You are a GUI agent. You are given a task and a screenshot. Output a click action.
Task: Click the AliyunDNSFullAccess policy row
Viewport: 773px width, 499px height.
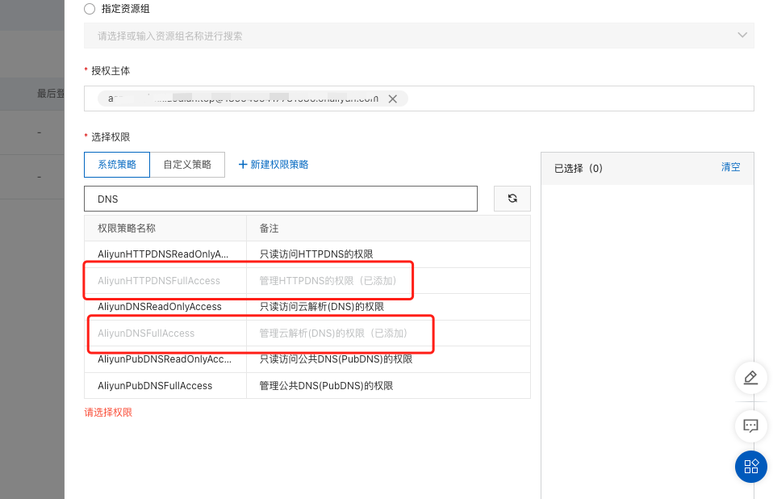(307, 333)
